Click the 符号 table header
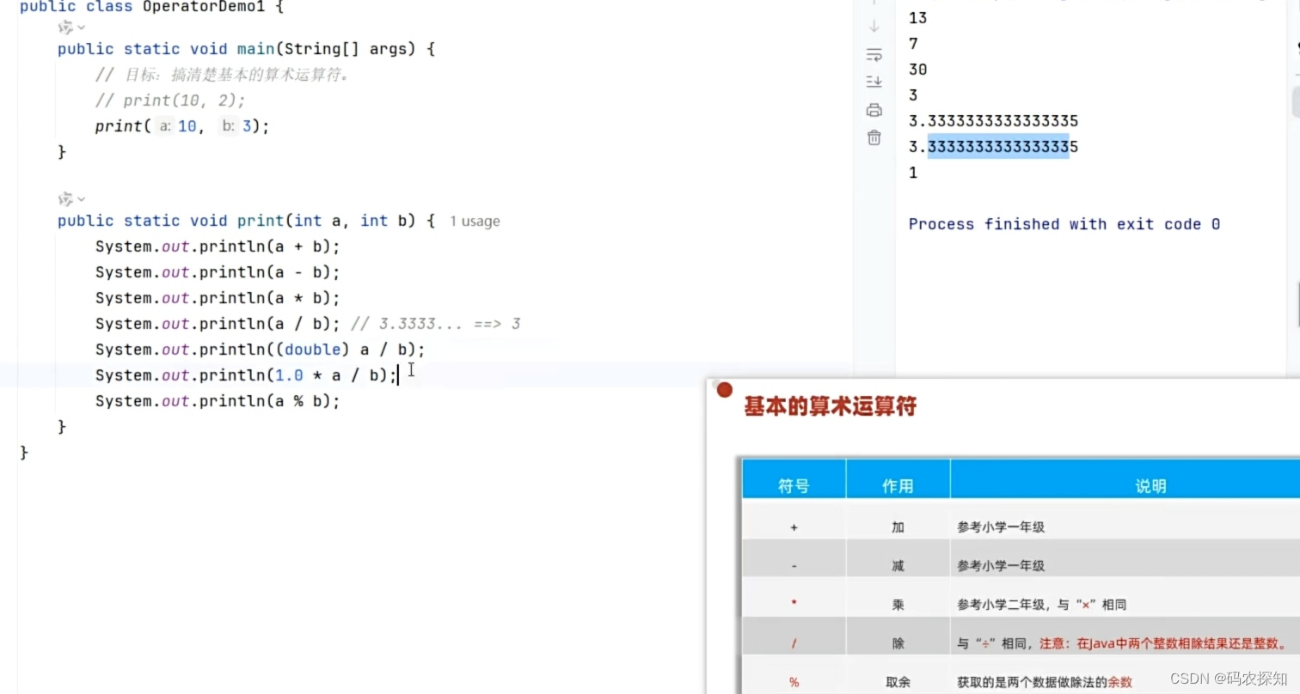Viewport: 1300px width, 694px height. 794,486
